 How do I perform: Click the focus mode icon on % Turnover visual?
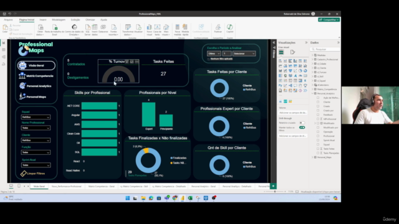coord(132,62)
